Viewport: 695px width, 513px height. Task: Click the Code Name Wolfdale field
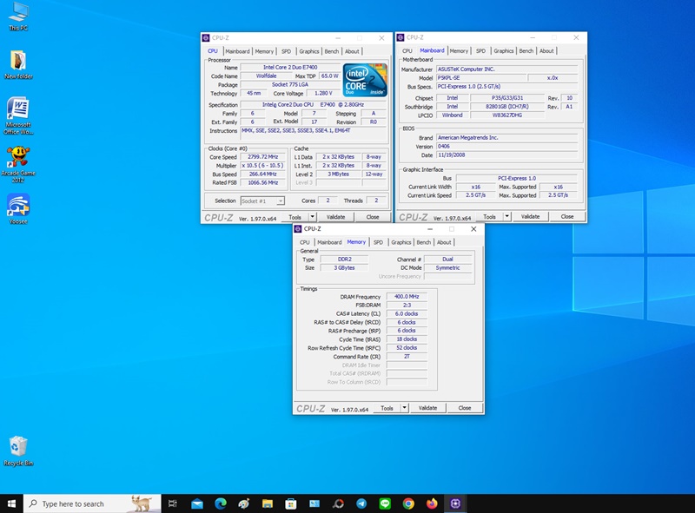[x=266, y=76]
